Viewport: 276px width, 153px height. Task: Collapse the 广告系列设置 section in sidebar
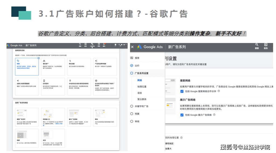tap(141, 73)
